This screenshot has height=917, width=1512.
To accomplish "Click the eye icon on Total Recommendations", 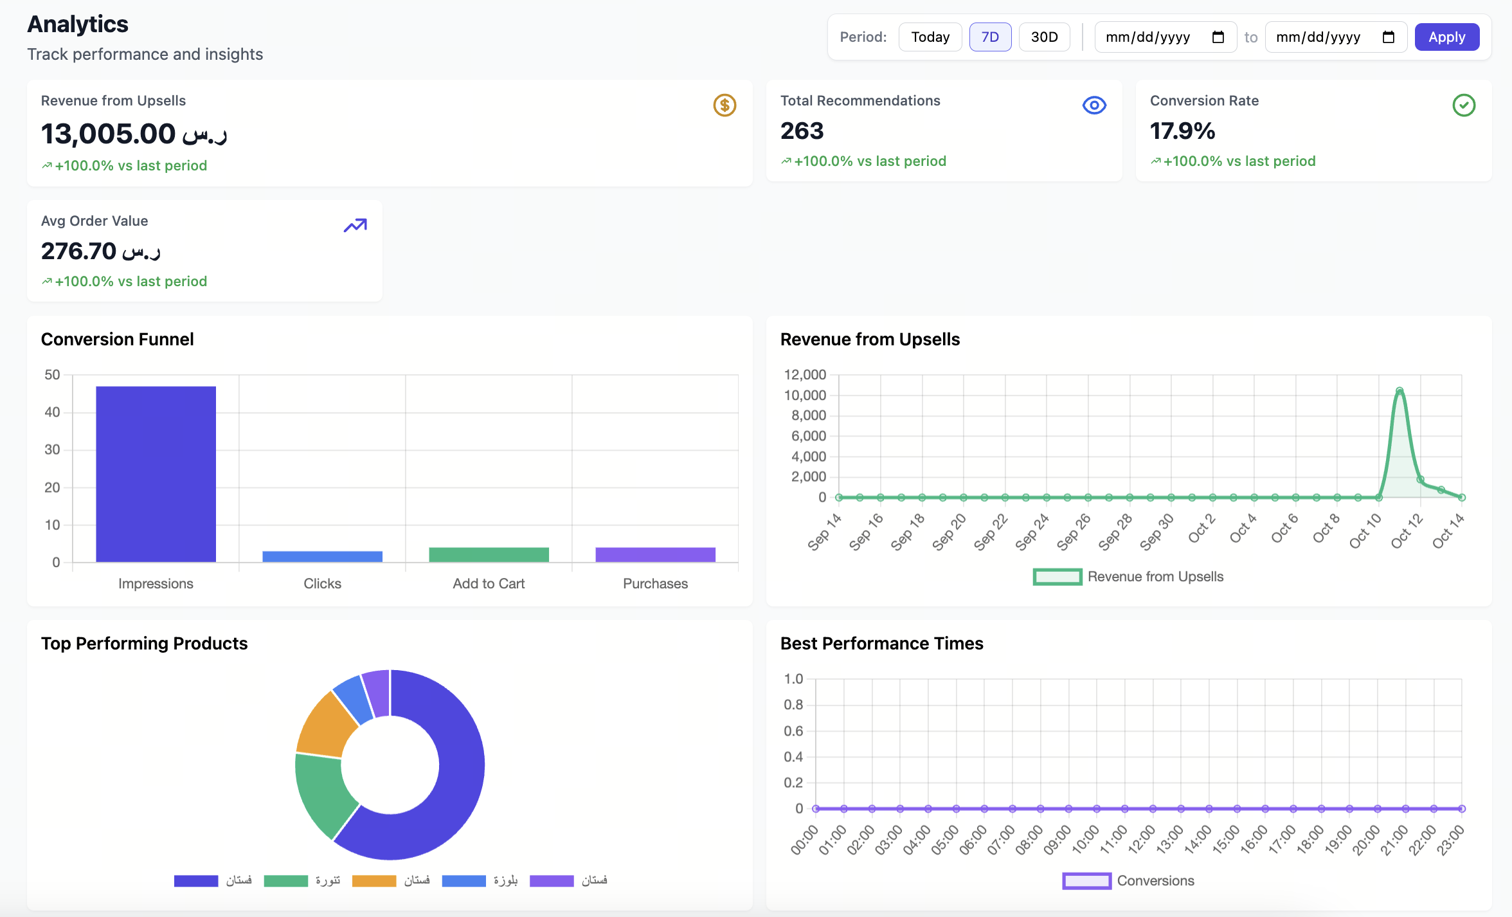I will (x=1093, y=105).
